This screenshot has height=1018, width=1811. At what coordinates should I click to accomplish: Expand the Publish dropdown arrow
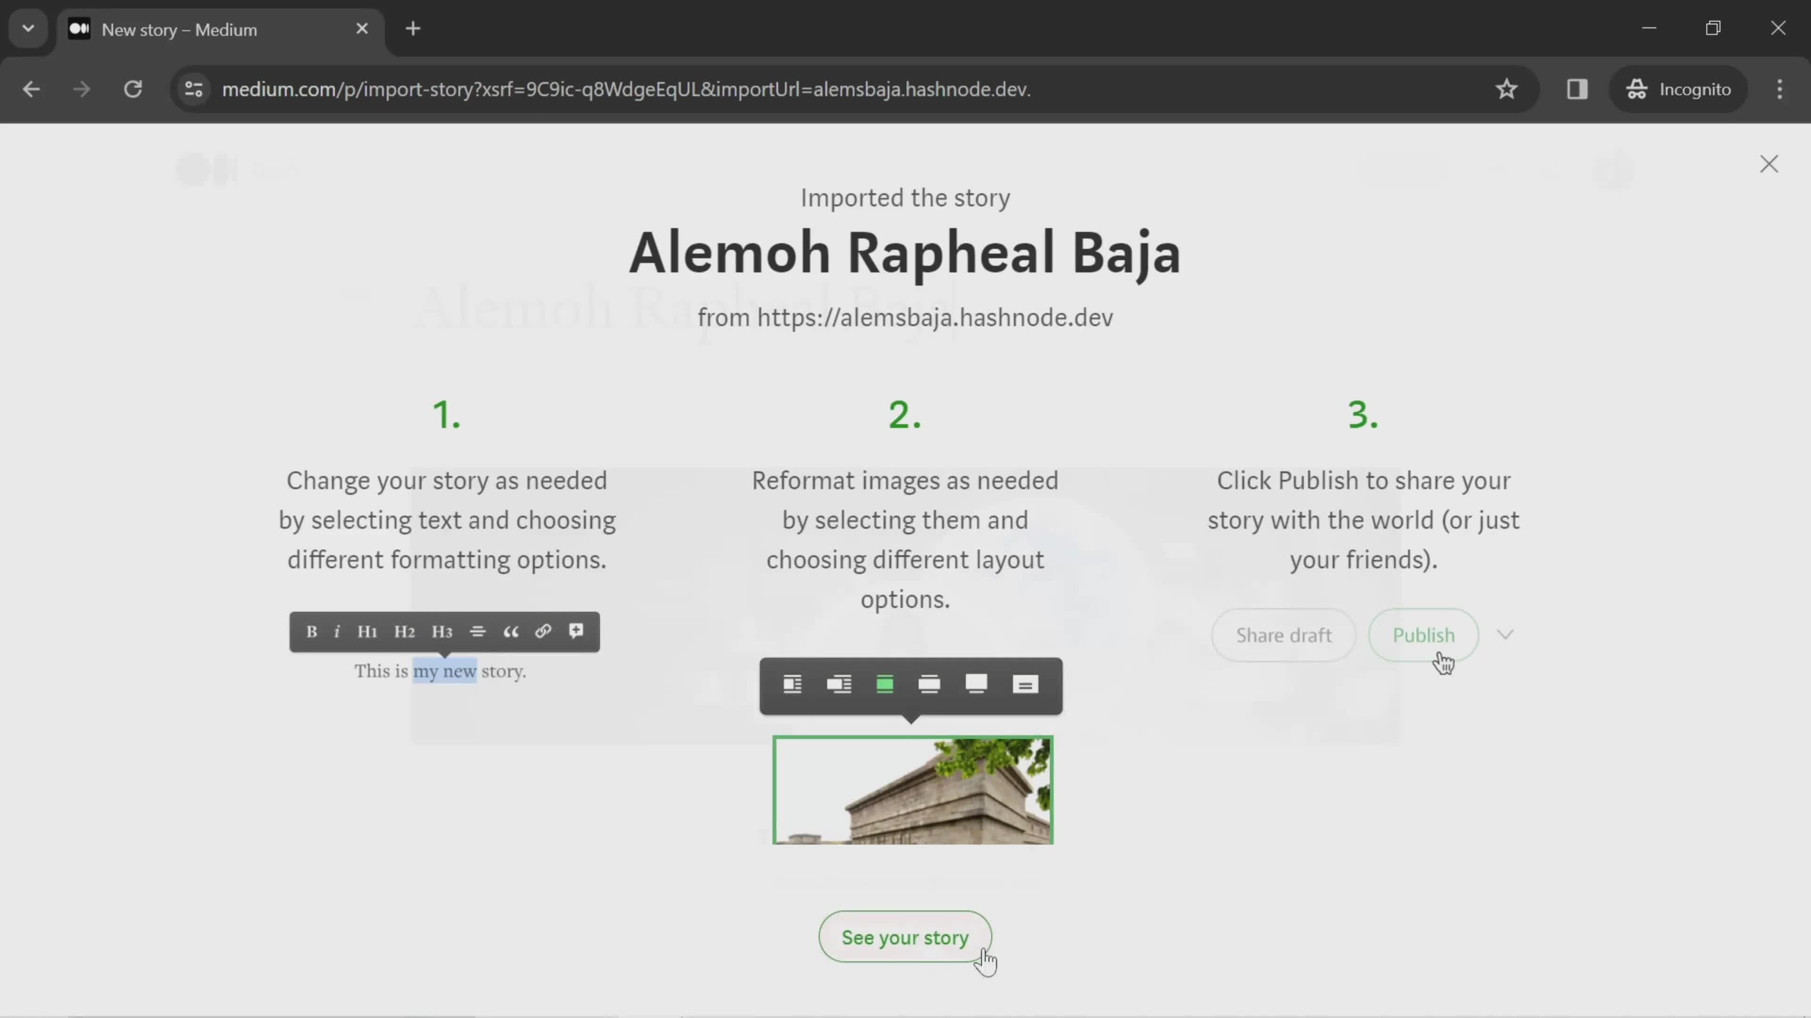(x=1505, y=635)
